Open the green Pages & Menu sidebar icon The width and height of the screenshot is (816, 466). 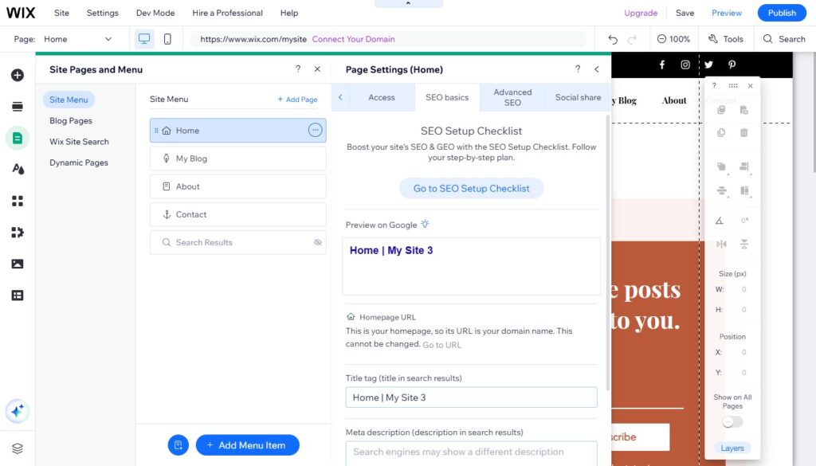point(18,139)
